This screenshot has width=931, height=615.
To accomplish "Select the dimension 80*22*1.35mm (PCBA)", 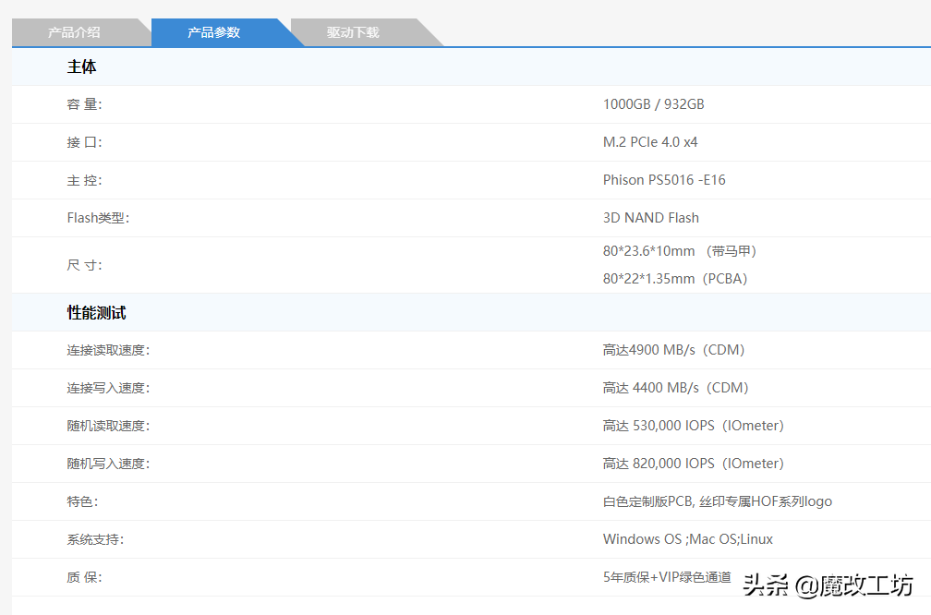I will click(x=675, y=279).
